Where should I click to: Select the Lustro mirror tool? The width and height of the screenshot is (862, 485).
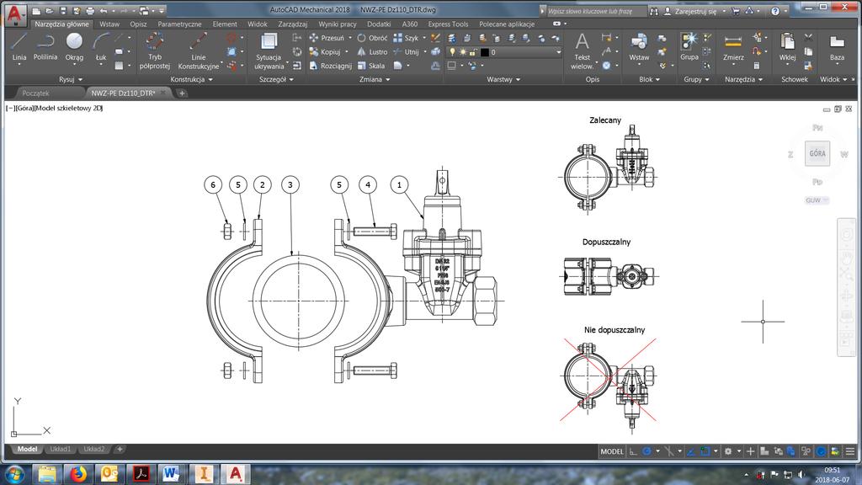click(372, 51)
